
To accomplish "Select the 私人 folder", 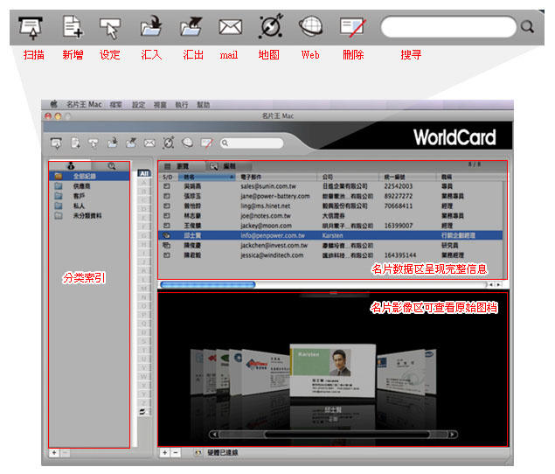I will [89, 206].
